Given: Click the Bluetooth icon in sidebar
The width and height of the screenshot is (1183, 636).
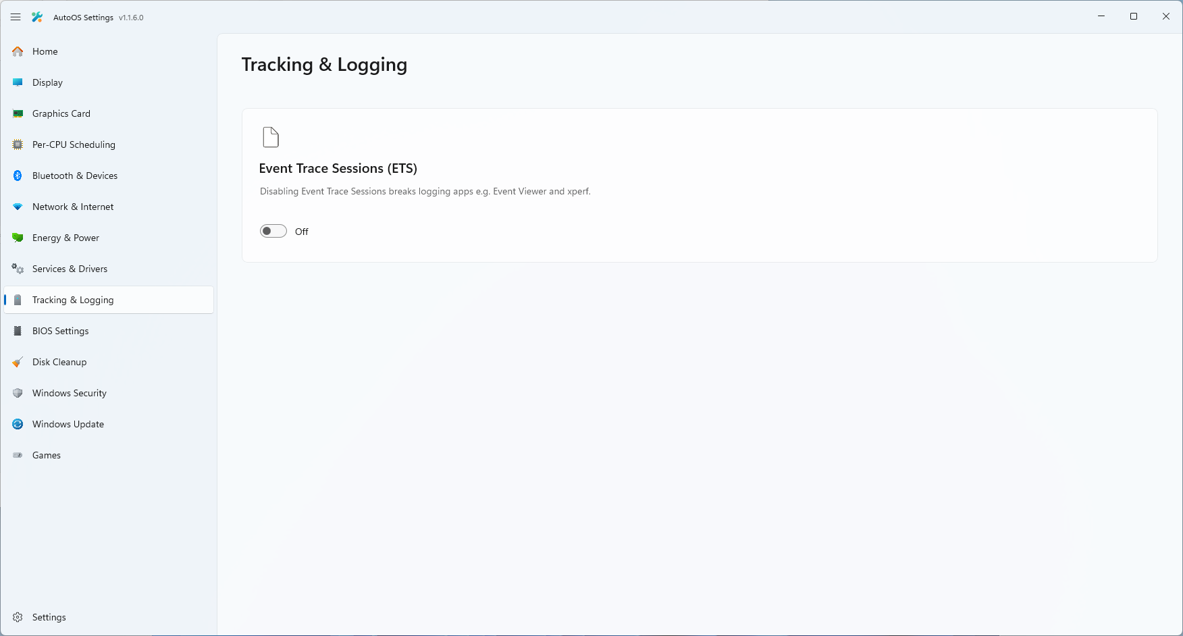Looking at the screenshot, I should 18,176.
